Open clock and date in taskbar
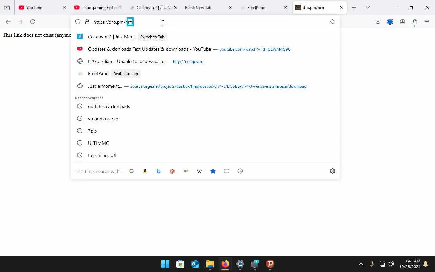 pyautogui.click(x=410, y=264)
